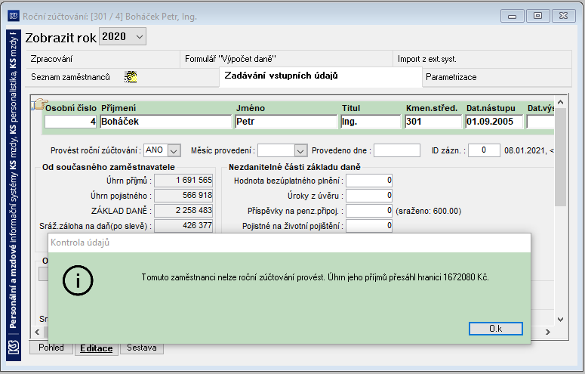Click the Úroky z úvěru field
Image resolution: width=585 pixels, height=374 pixels.
tap(369, 196)
